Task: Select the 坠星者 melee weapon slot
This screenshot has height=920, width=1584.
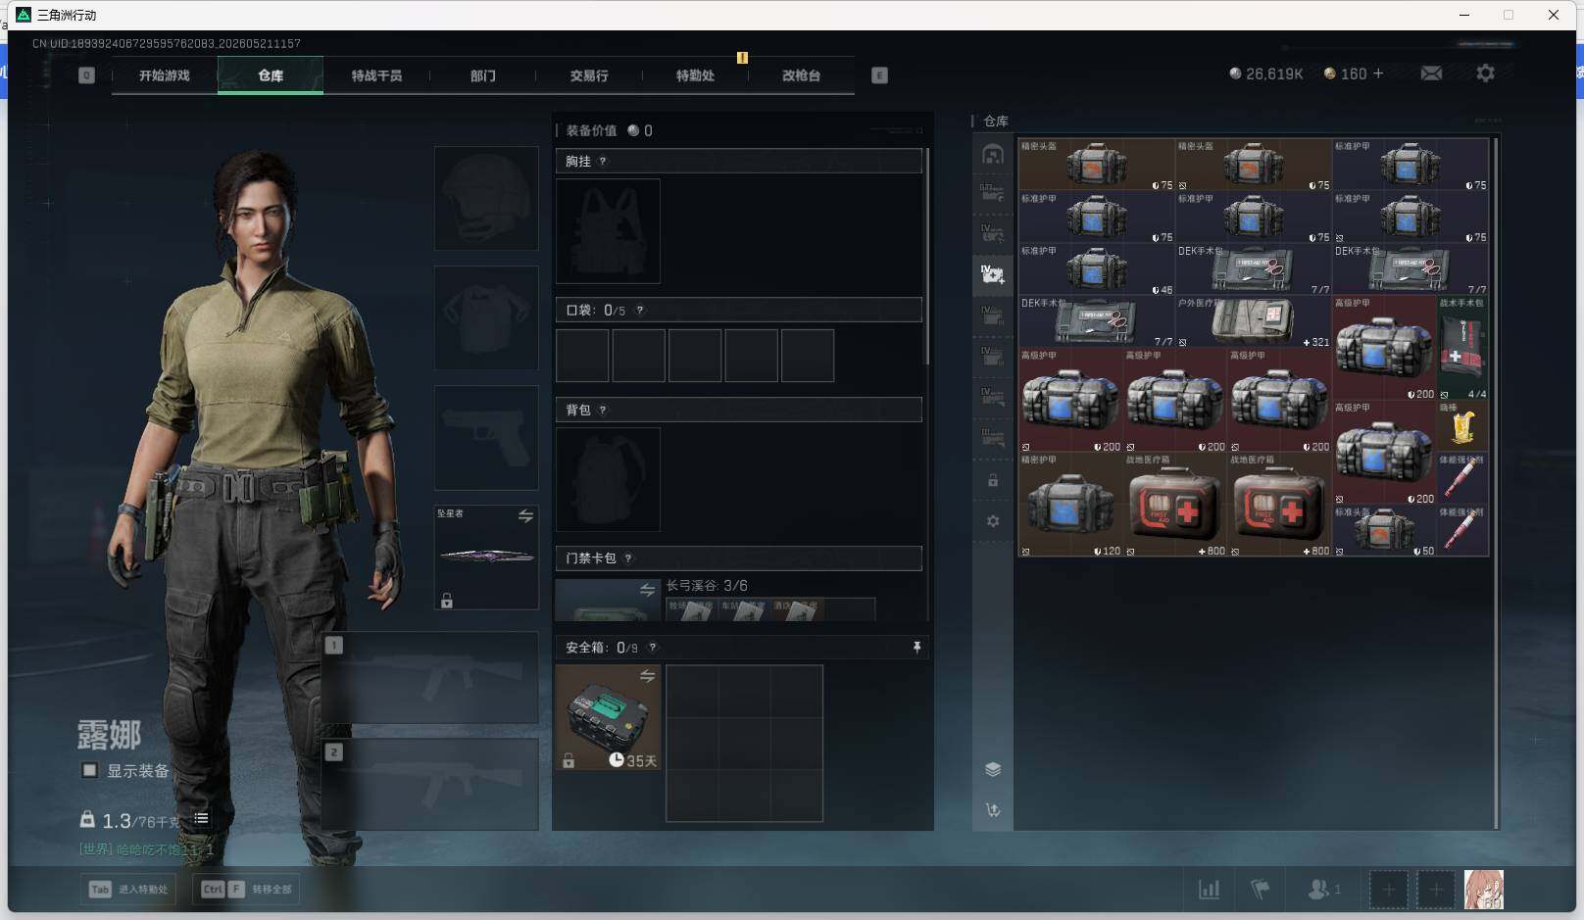Action: 486,557
